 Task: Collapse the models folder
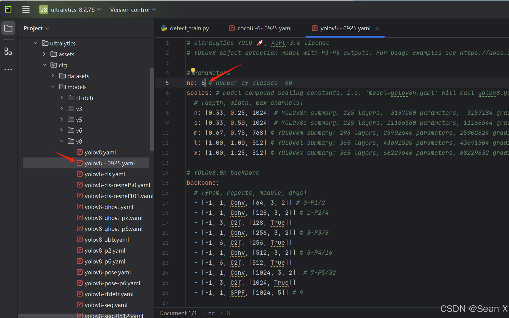tap(53, 87)
